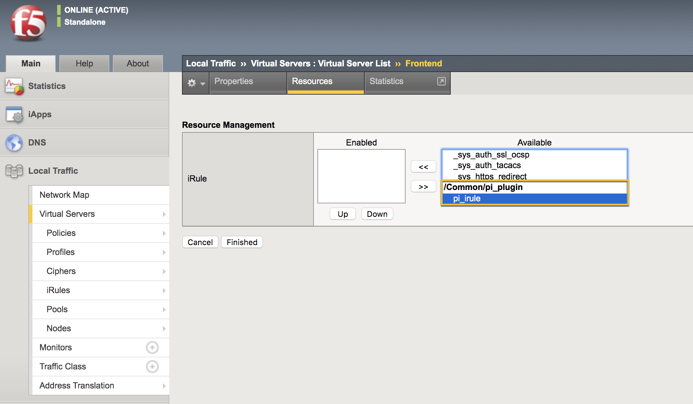Click the Cancel button
This screenshot has width=693, height=404.
pos(200,242)
